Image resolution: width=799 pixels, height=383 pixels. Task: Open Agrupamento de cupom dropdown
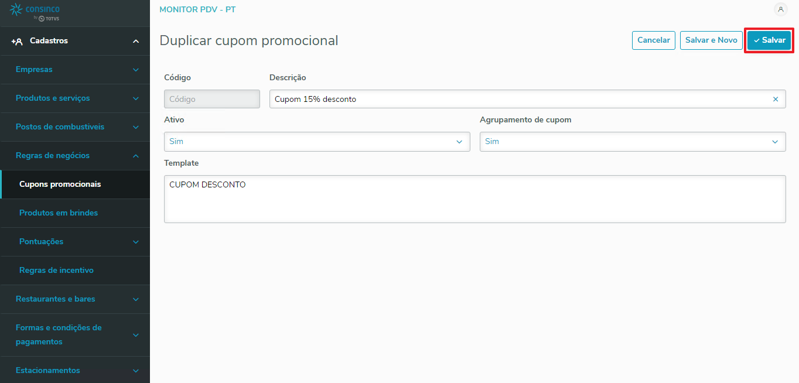click(x=633, y=142)
